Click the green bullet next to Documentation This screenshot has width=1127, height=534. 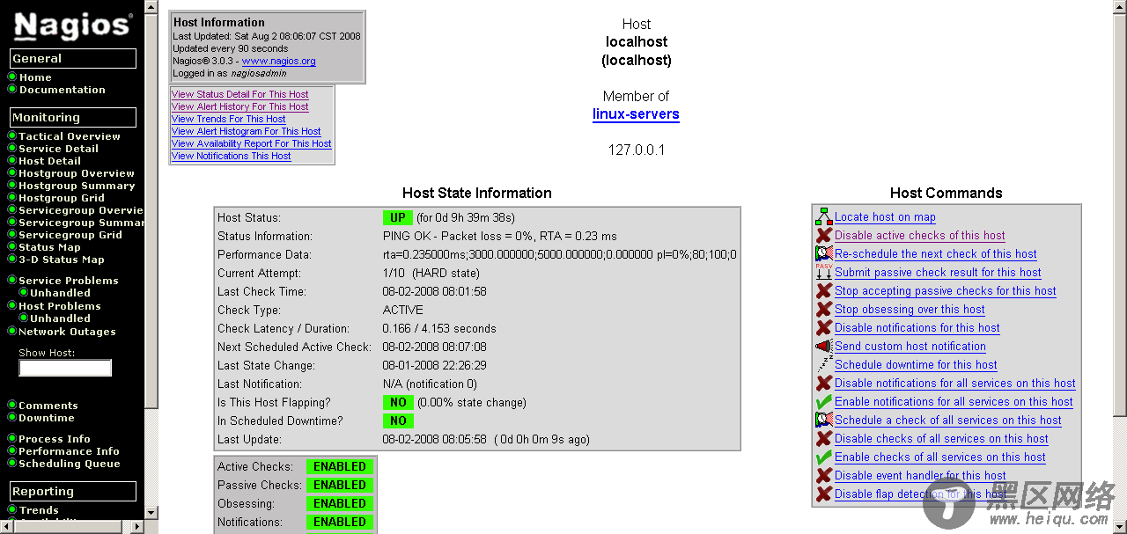12,90
